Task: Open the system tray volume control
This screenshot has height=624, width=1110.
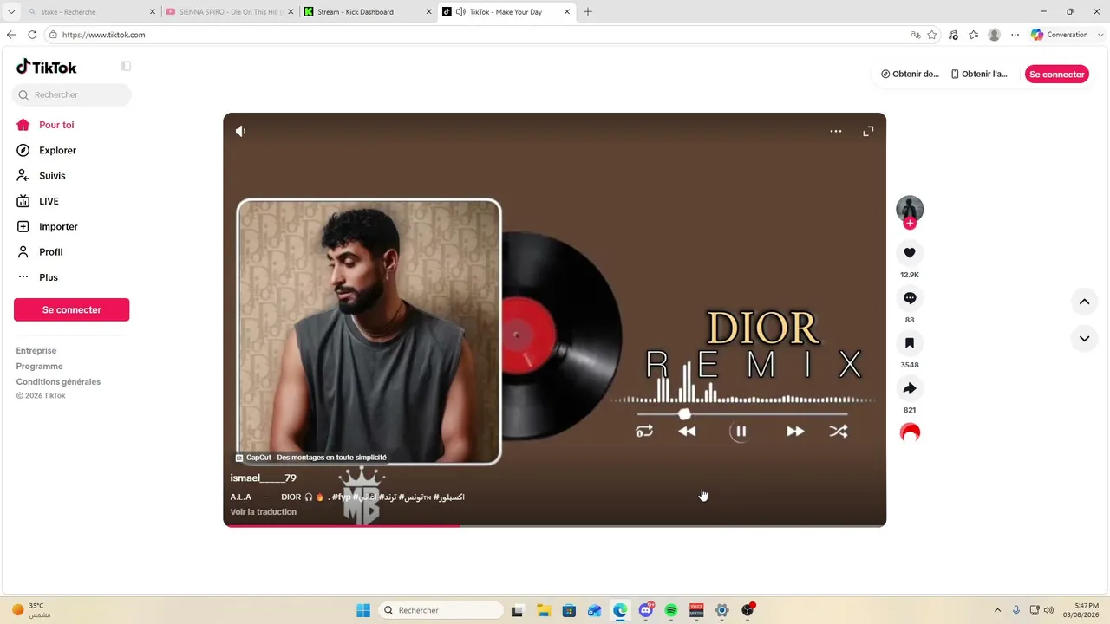Action: click(1048, 610)
